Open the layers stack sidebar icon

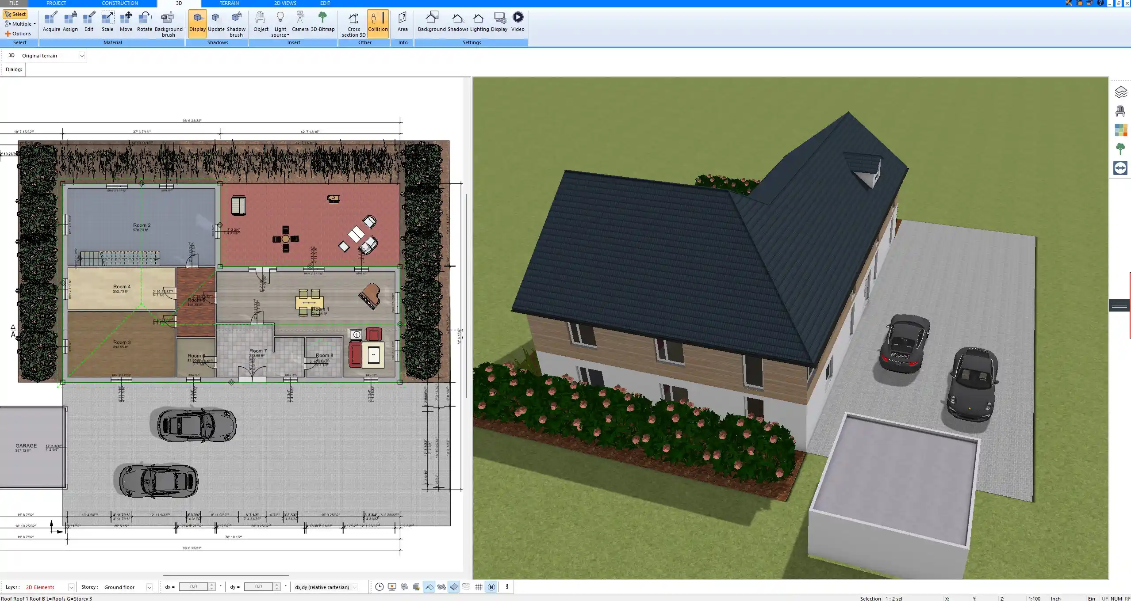click(1120, 92)
